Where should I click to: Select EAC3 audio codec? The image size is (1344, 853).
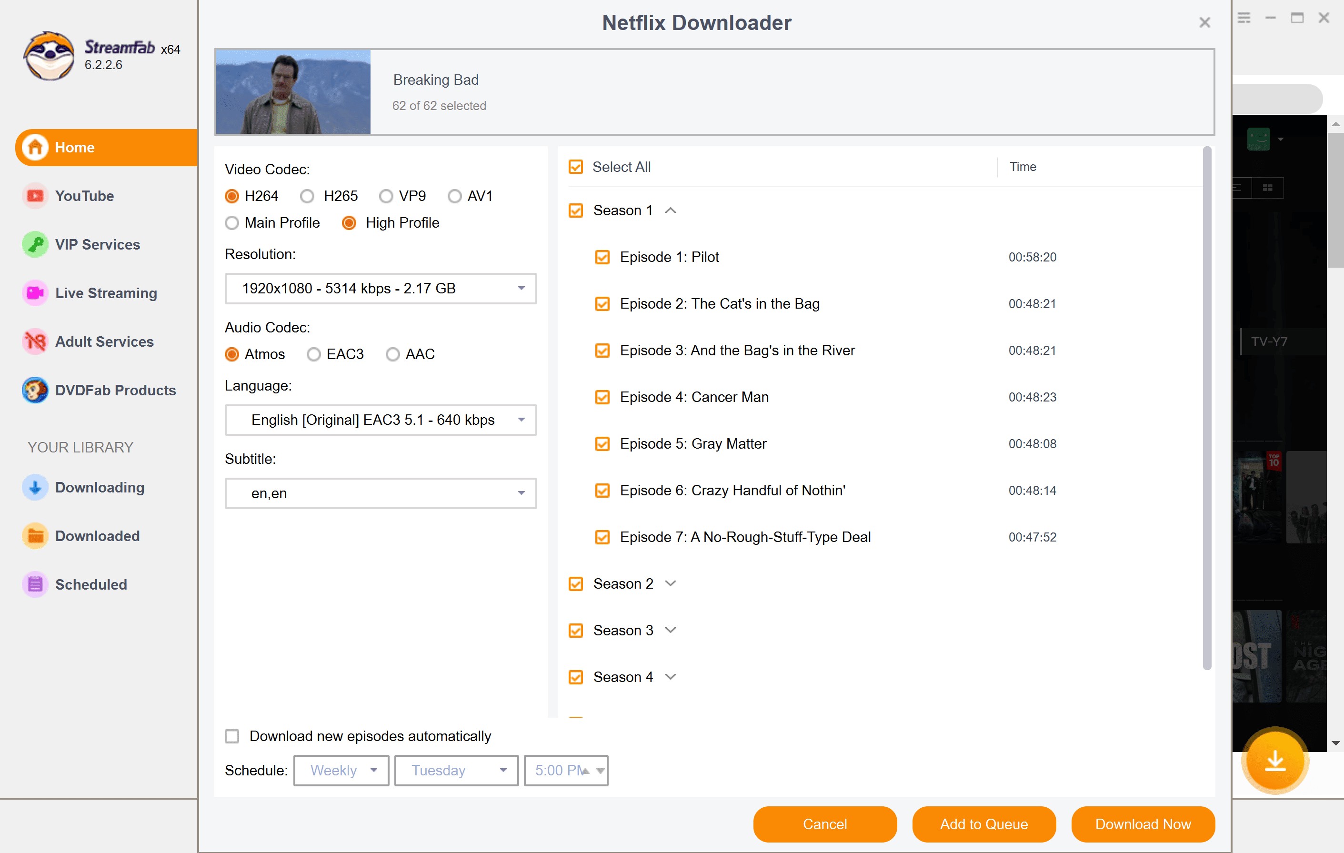pos(314,354)
